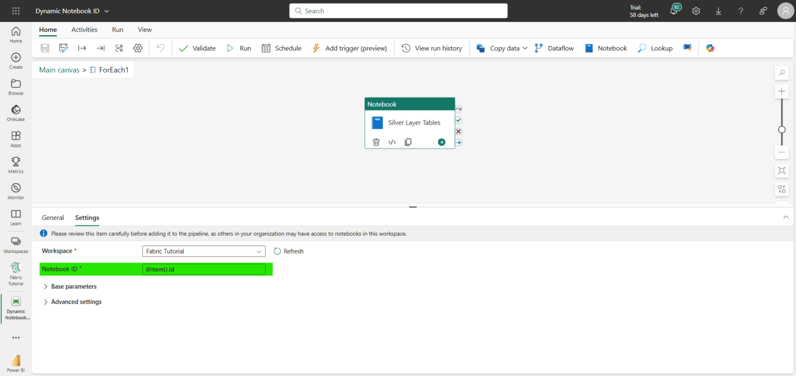Click the zoom in plus button

click(781, 92)
